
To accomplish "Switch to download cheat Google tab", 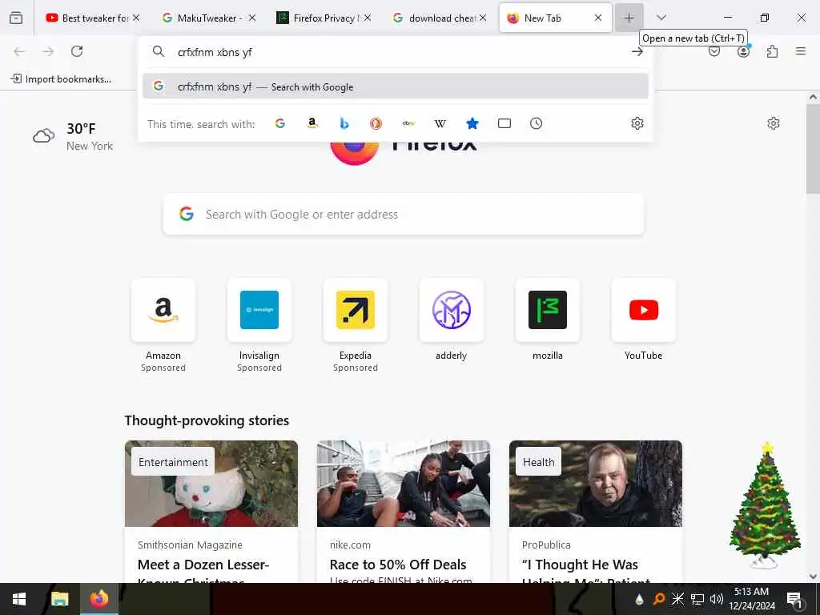I will click(x=440, y=18).
